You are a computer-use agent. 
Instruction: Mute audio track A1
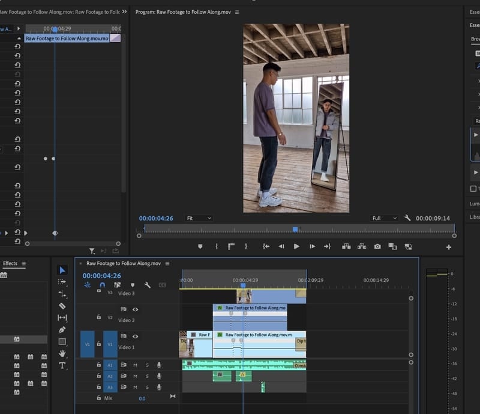click(x=135, y=365)
